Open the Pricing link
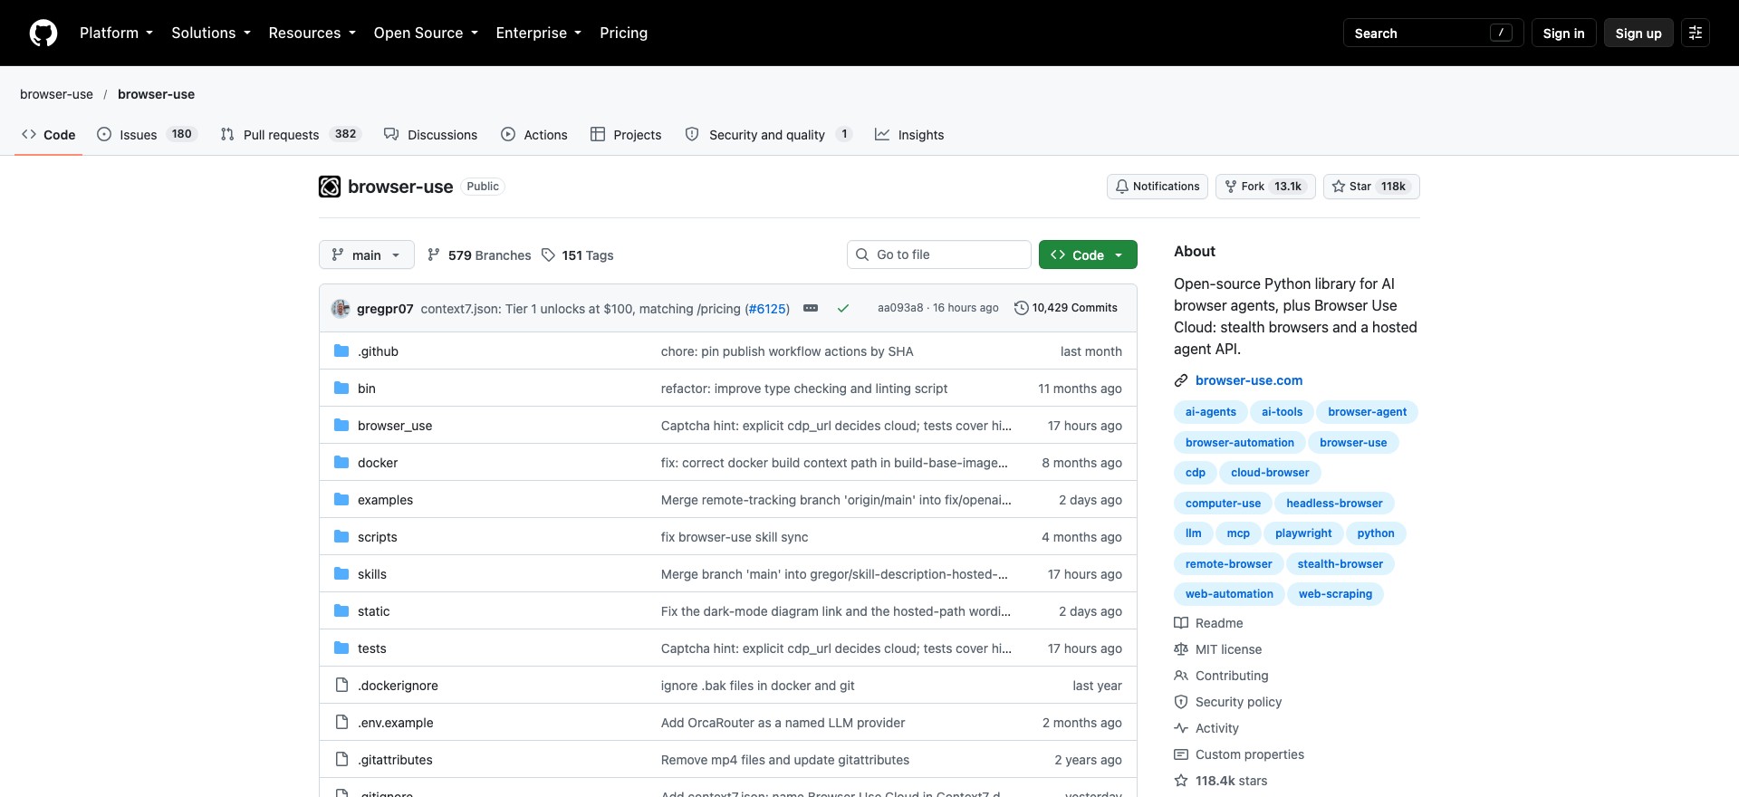This screenshot has height=797, width=1739. [623, 33]
